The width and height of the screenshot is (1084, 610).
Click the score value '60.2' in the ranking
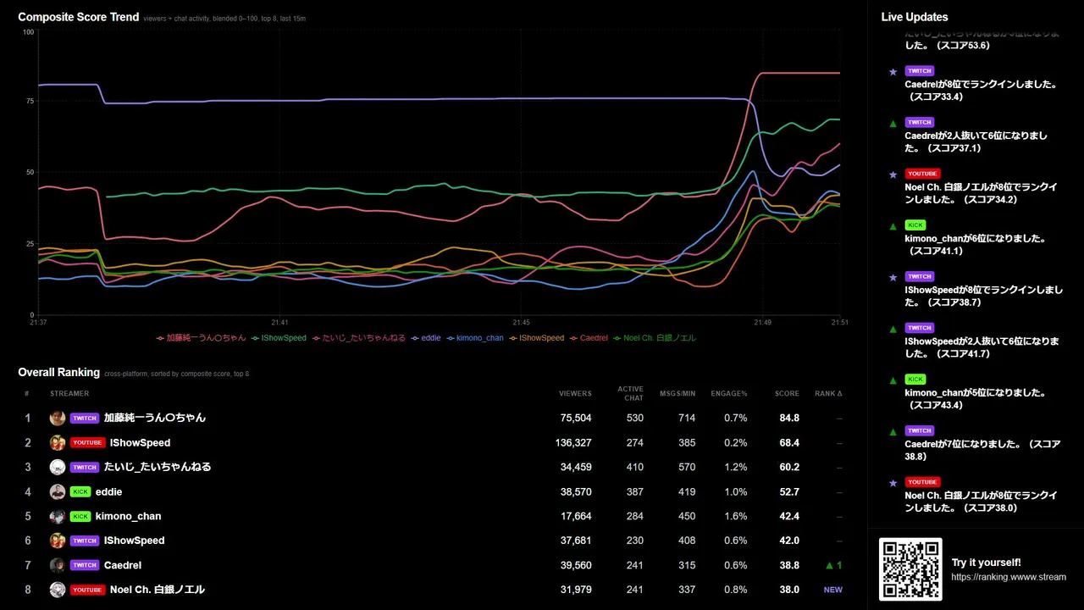pyautogui.click(x=789, y=468)
